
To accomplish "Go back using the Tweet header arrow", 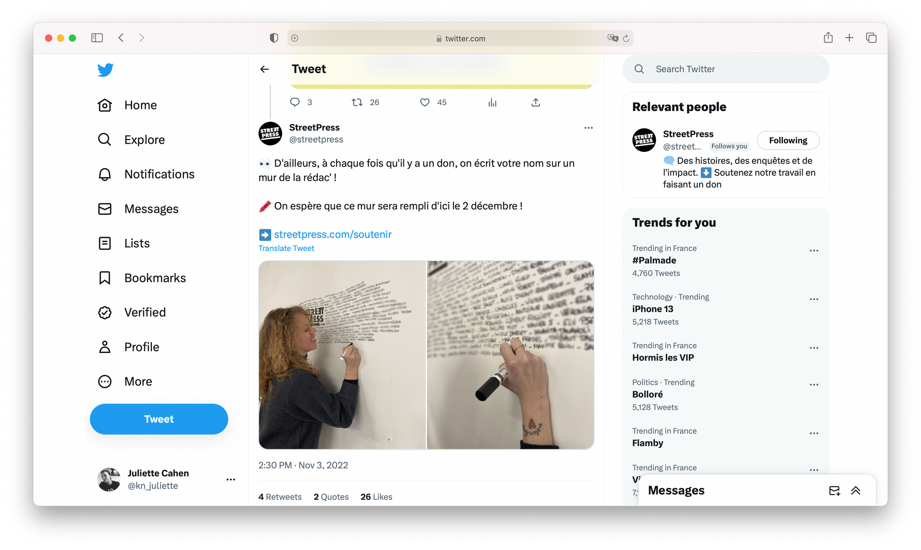I will click(x=265, y=69).
